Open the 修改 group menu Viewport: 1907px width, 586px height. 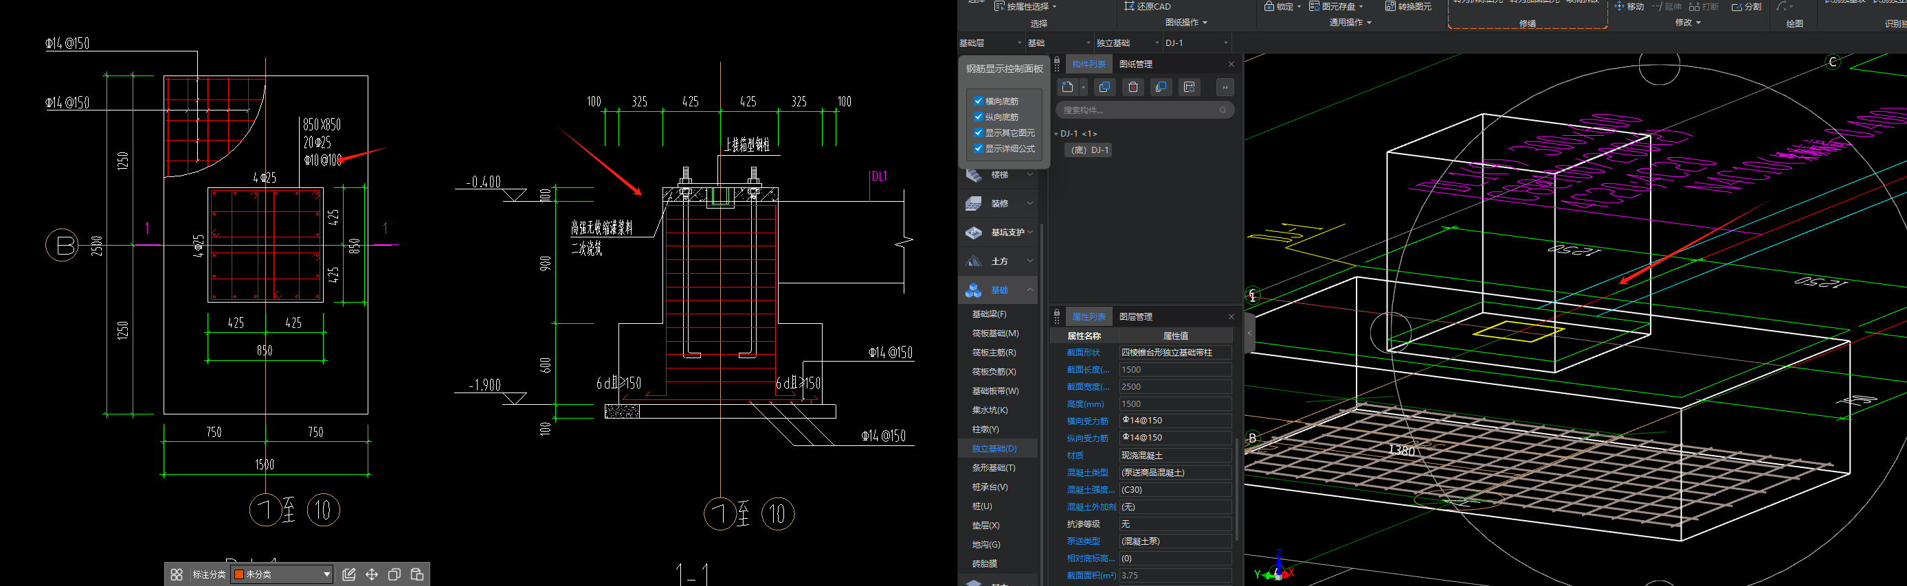[1688, 22]
